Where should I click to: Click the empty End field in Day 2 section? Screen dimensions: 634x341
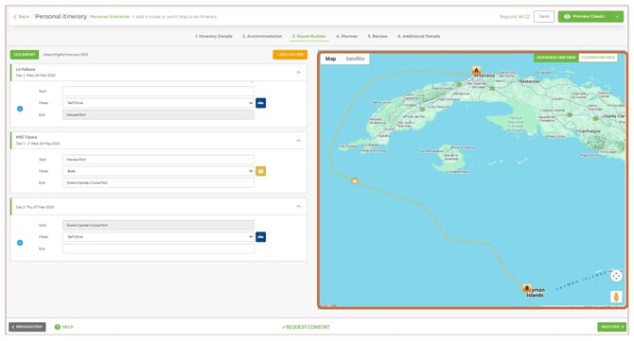(x=159, y=248)
